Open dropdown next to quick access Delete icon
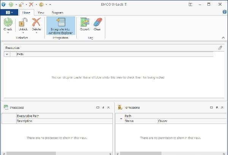 pyautogui.click(x=36, y=5)
